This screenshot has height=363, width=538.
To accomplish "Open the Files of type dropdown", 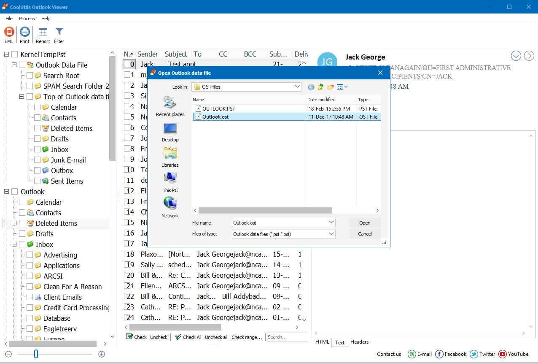I will coord(331,234).
